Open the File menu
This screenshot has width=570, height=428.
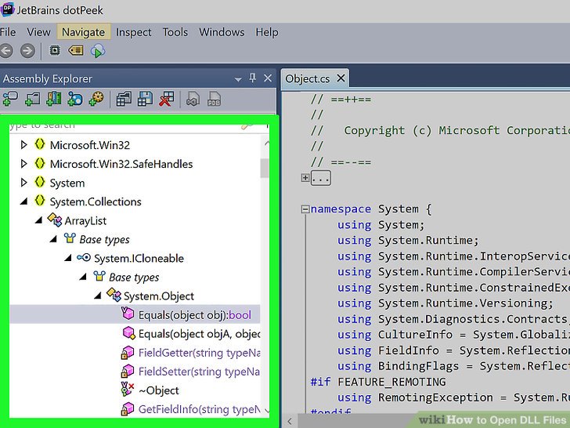pos(8,32)
